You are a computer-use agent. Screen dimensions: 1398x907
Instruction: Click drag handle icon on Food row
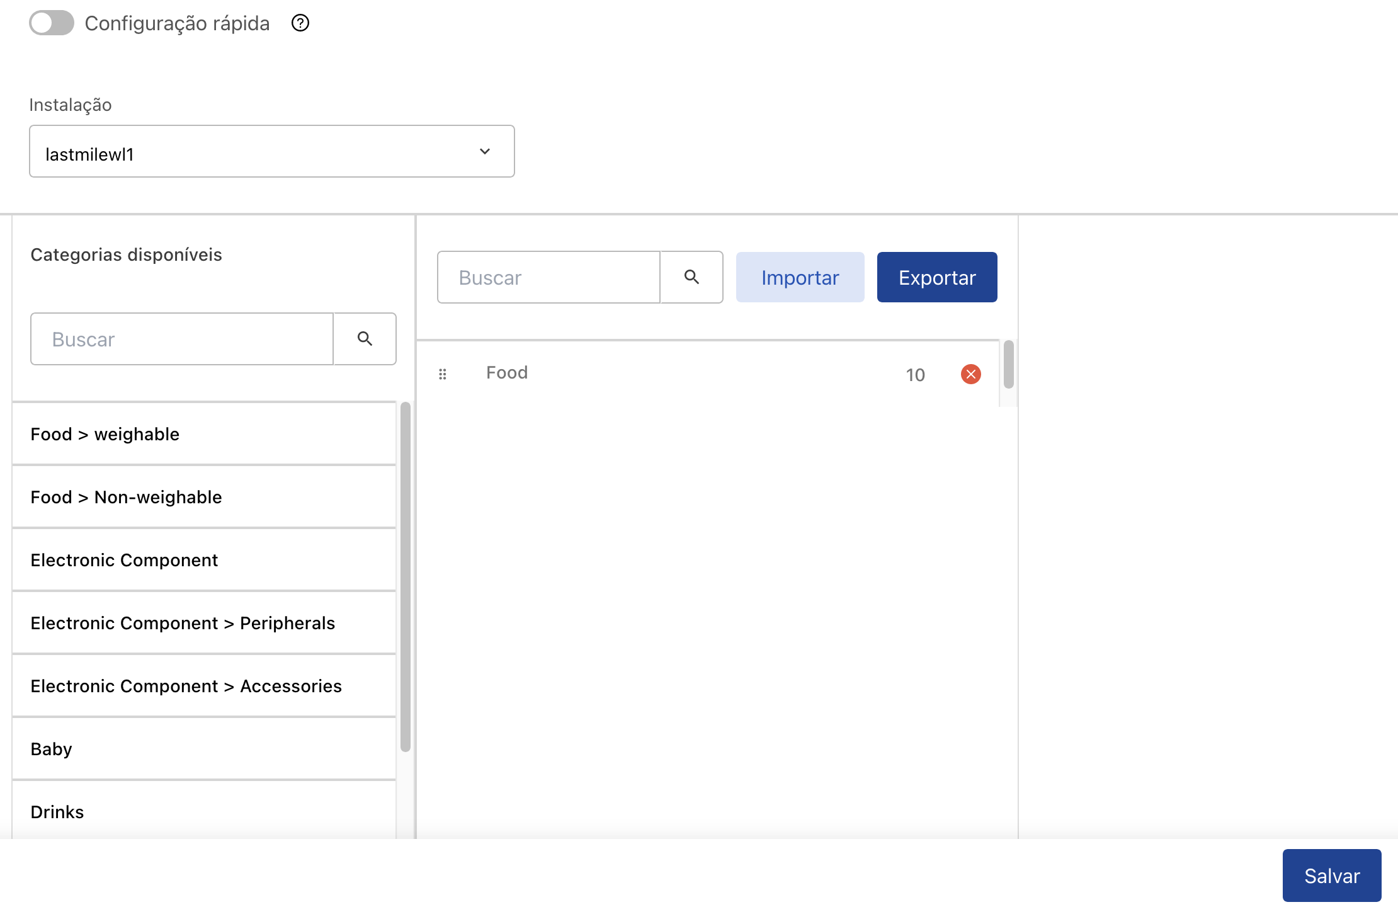click(443, 374)
